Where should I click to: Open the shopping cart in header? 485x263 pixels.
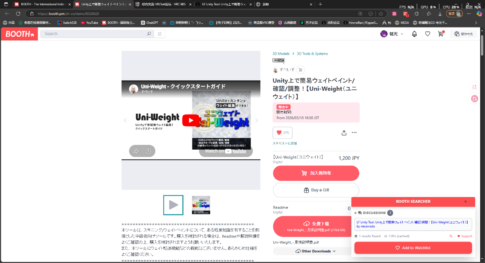[x=441, y=34]
